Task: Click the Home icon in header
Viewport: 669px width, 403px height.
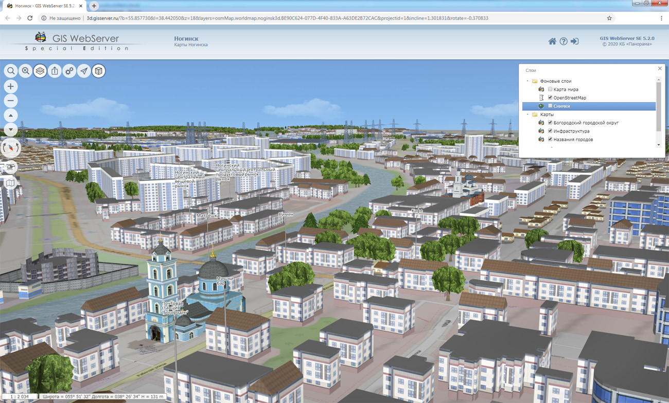Action: click(x=552, y=41)
